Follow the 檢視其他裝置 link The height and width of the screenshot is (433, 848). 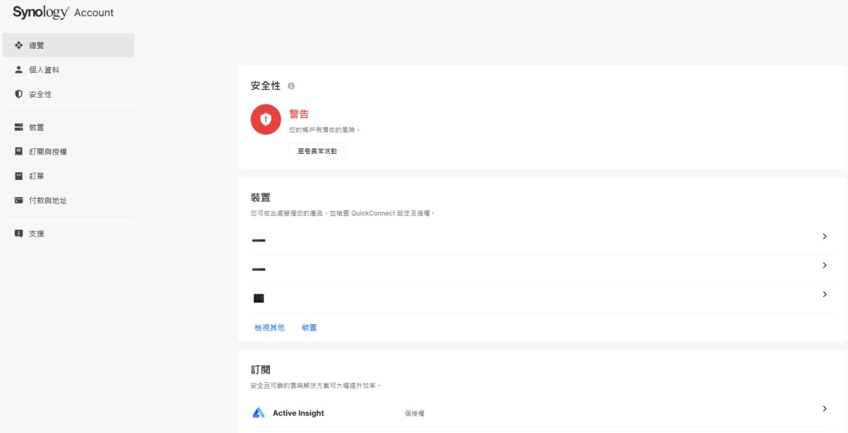click(x=285, y=328)
